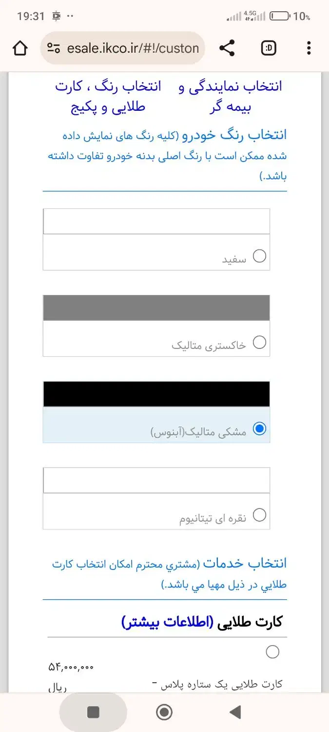Select the white (سفید) color radio
The image size is (329, 732).
coord(260,256)
